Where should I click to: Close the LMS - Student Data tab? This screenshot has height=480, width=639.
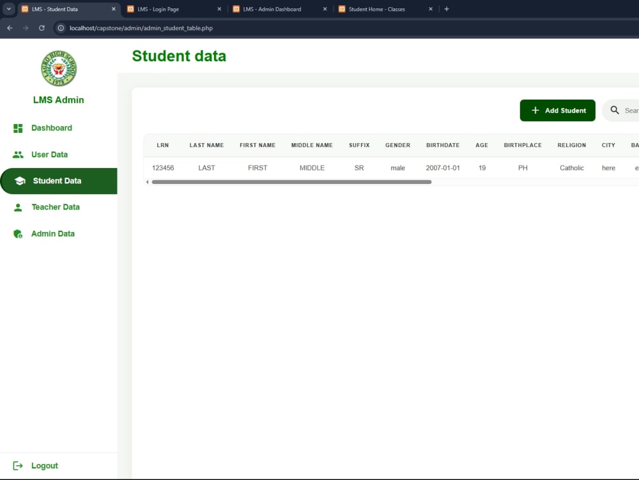tap(114, 9)
